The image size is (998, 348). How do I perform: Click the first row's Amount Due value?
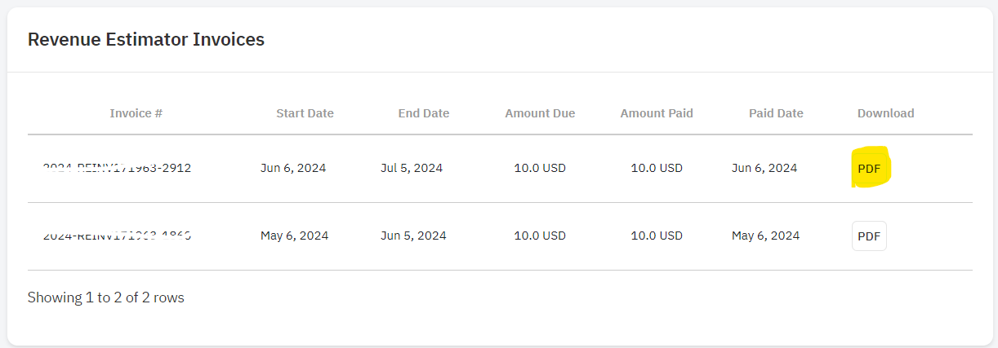pyautogui.click(x=540, y=168)
